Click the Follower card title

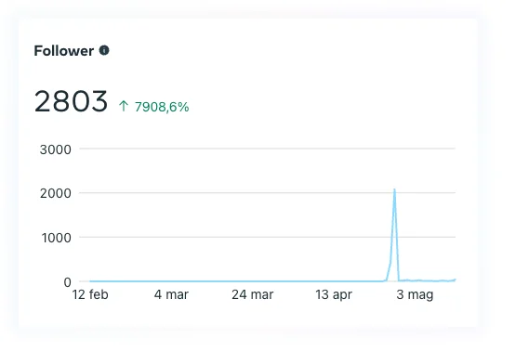pos(64,51)
